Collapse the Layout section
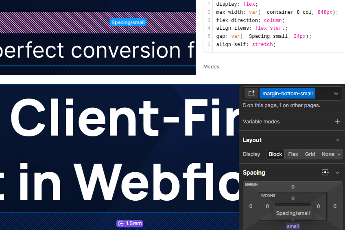This screenshot has height=230, width=345. [338, 140]
